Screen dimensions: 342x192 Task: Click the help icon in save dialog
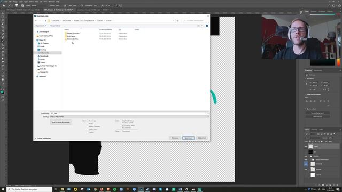(207, 26)
